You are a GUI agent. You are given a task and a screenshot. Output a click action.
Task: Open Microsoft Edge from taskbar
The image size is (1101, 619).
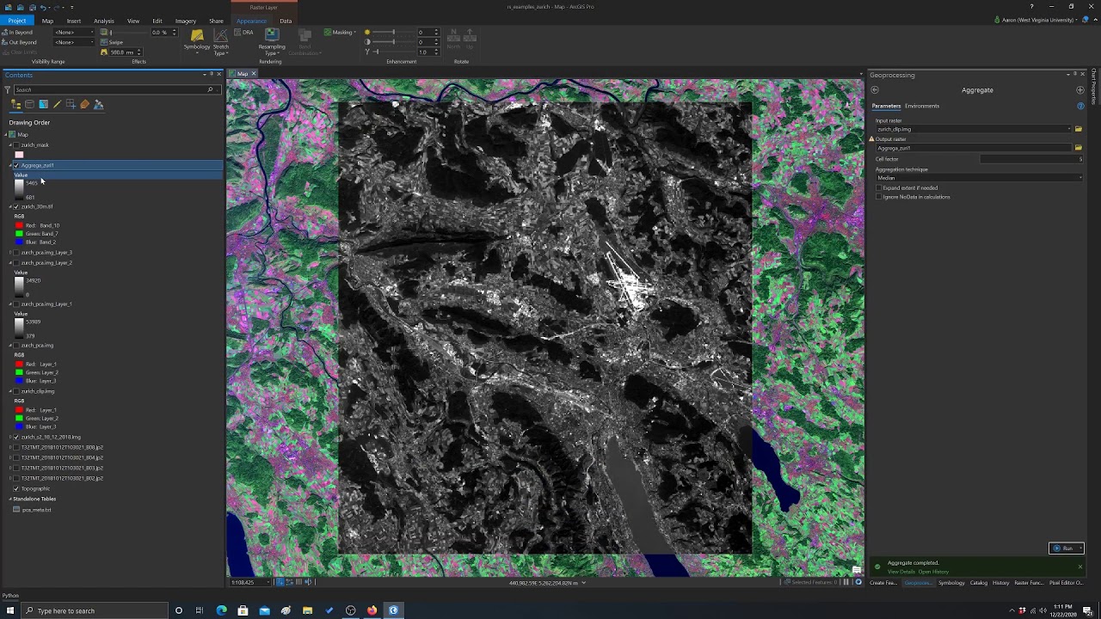point(221,610)
